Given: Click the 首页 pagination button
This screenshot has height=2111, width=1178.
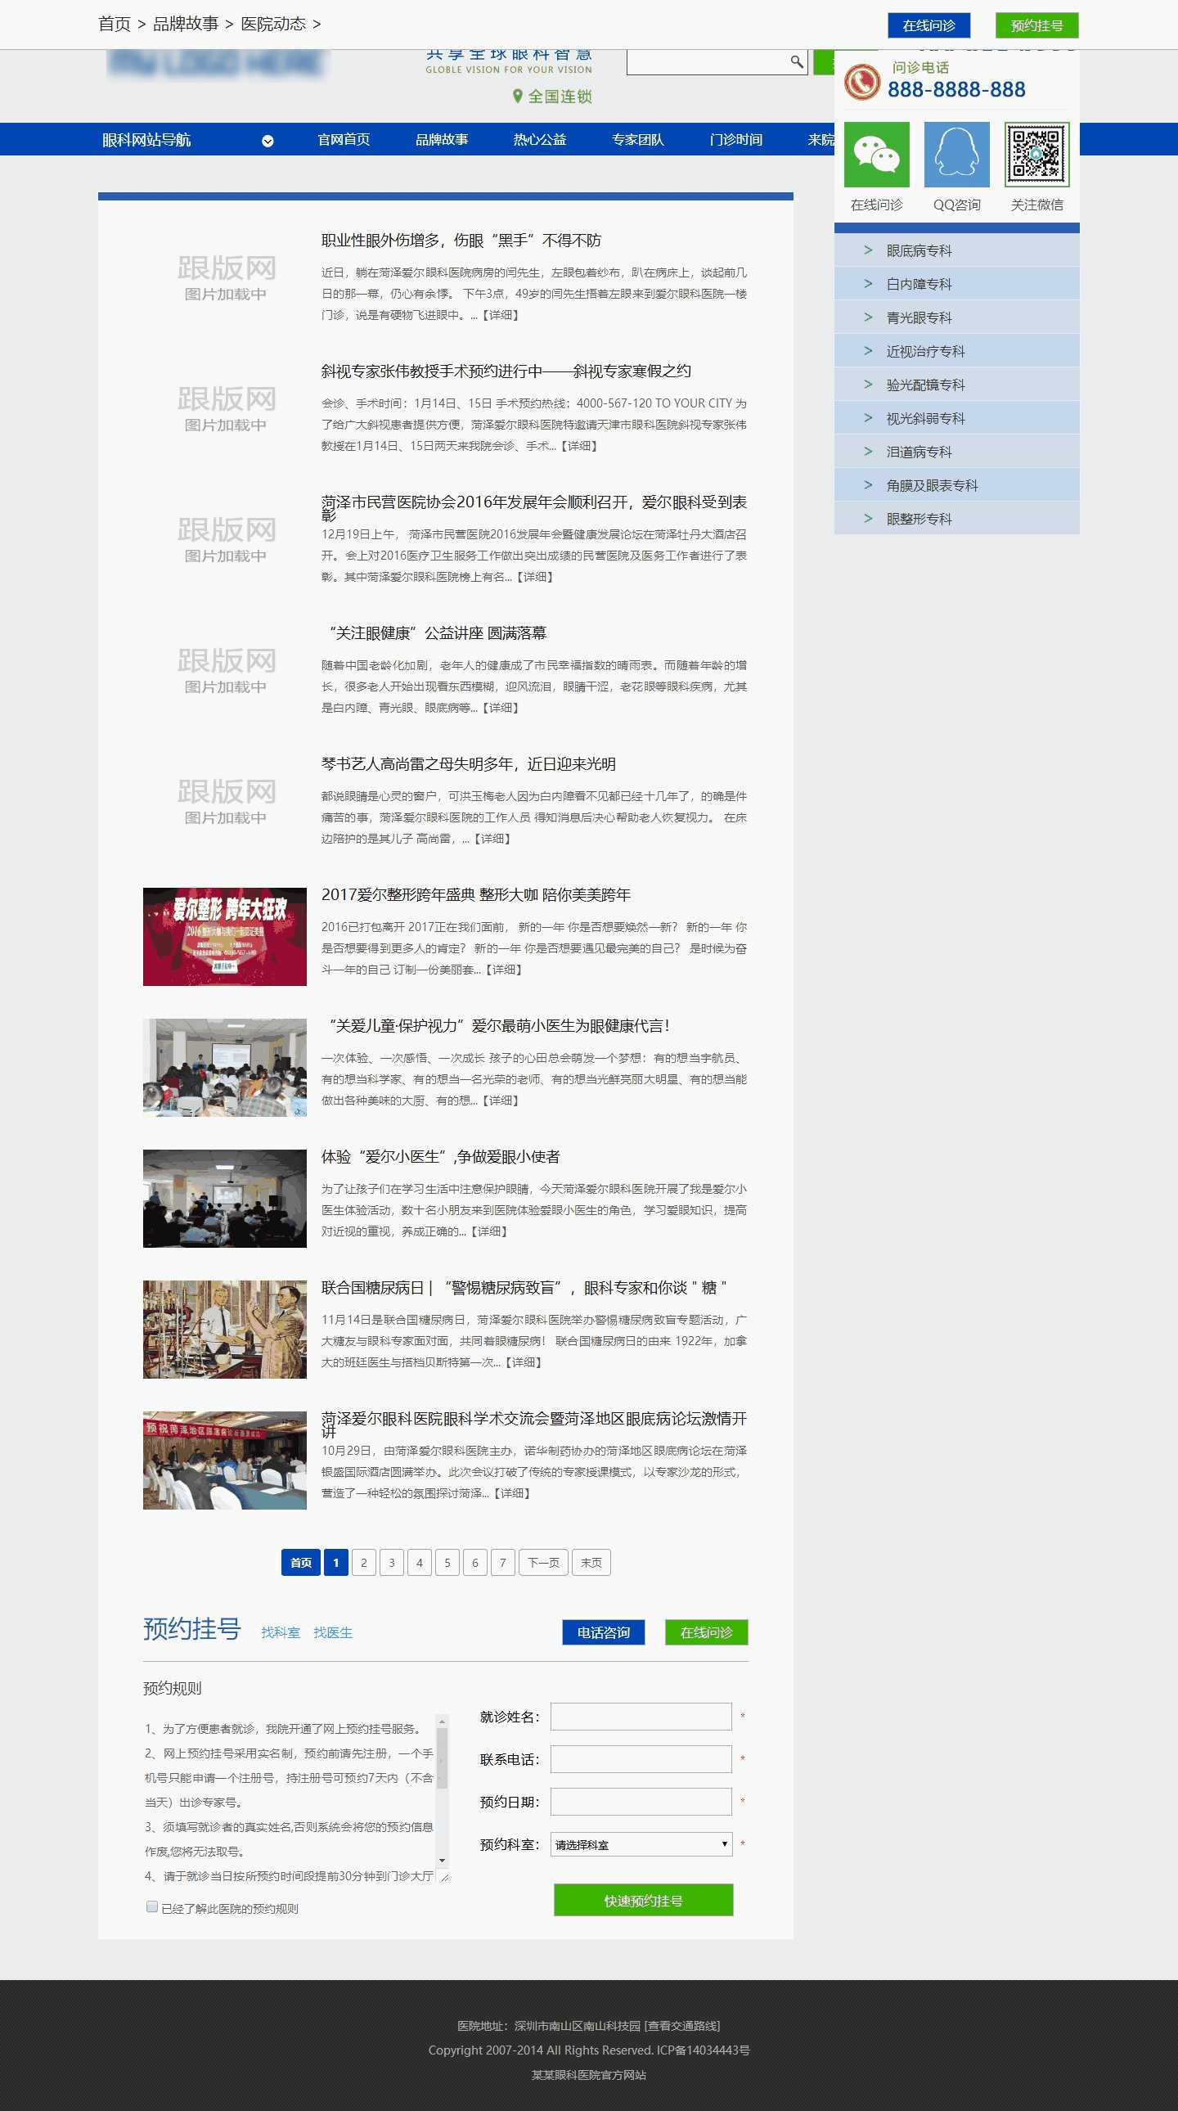Looking at the screenshot, I should pyautogui.click(x=301, y=1562).
